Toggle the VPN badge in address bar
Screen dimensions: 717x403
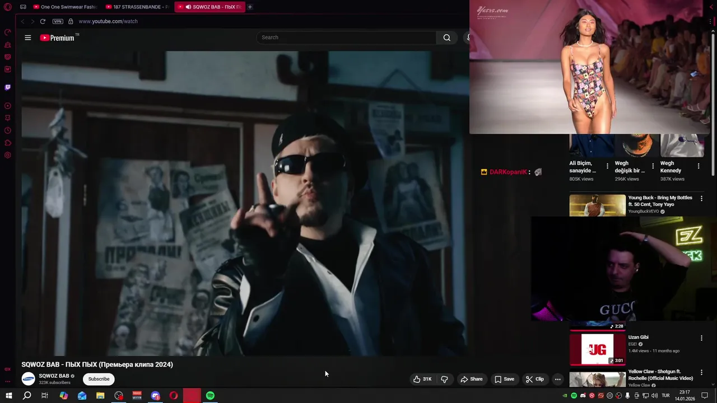[58, 21]
